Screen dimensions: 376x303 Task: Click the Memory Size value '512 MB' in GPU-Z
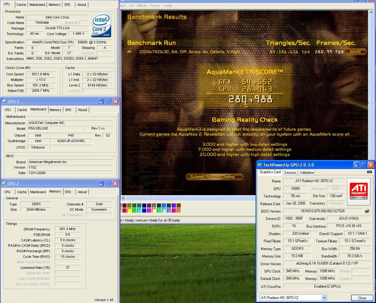click(x=297, y=256)
